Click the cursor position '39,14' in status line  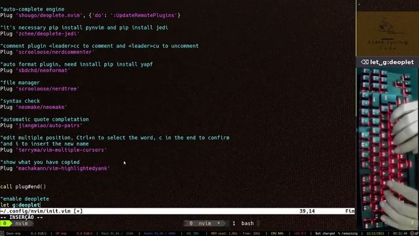click(307, 211)
